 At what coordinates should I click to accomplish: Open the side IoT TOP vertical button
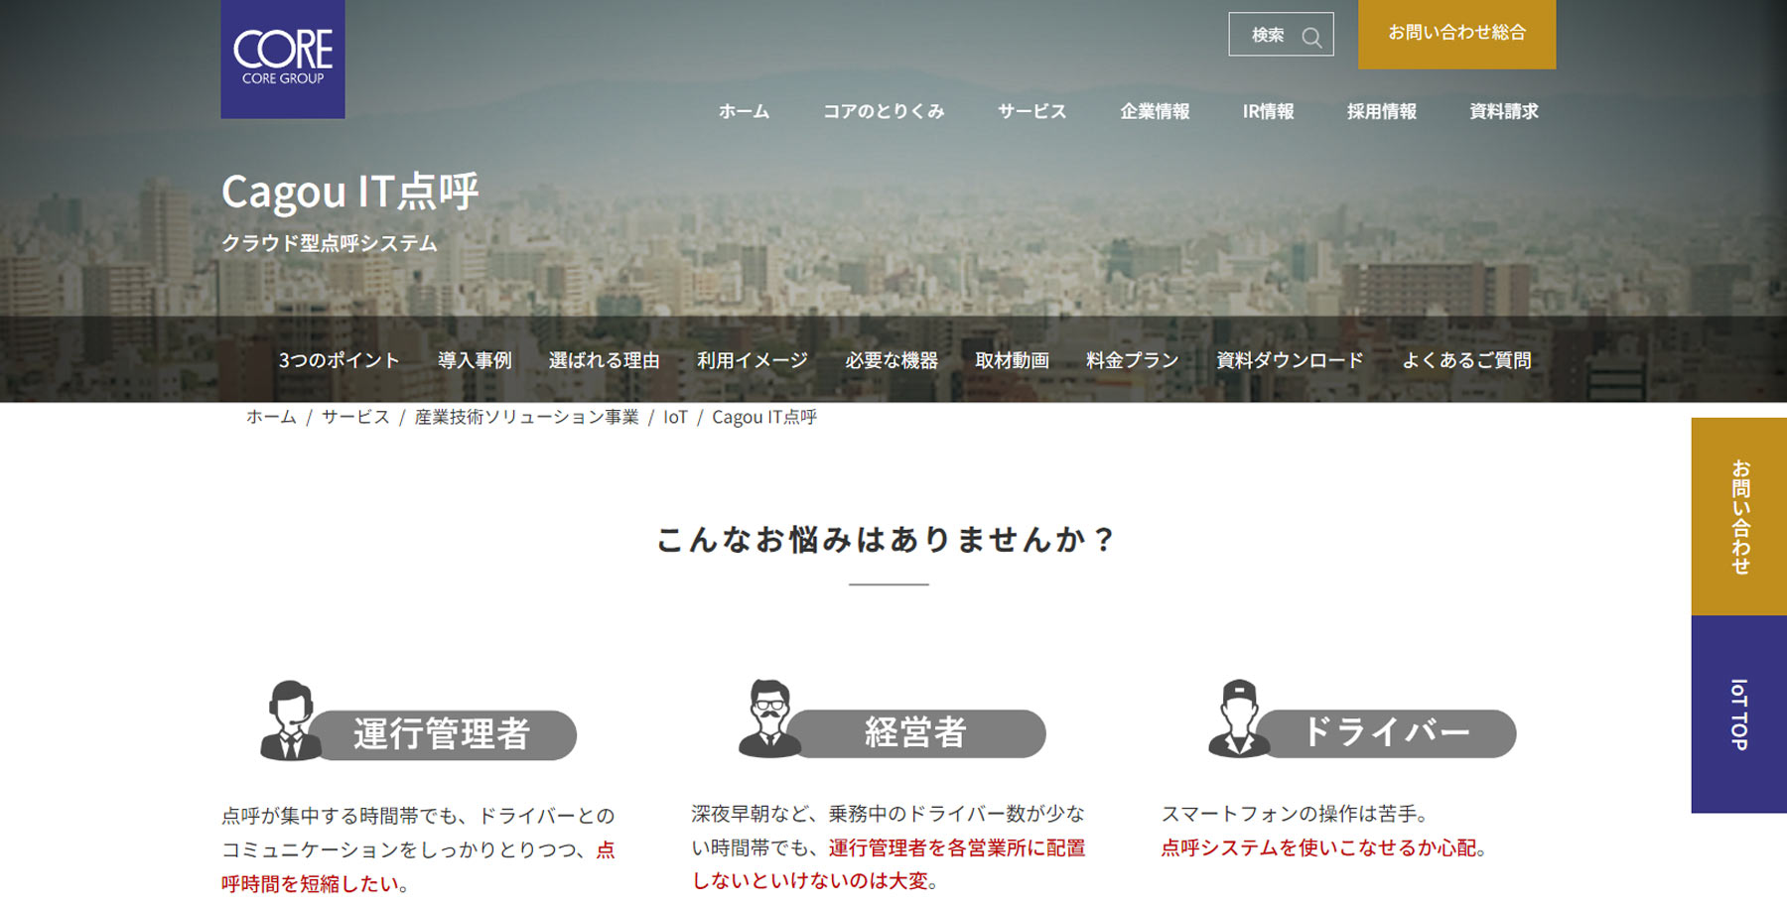(x=1739, y=715)
